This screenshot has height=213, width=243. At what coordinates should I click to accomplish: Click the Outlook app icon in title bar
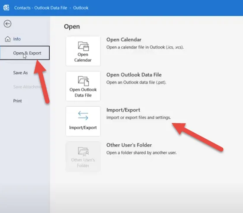tap(6, 8)
